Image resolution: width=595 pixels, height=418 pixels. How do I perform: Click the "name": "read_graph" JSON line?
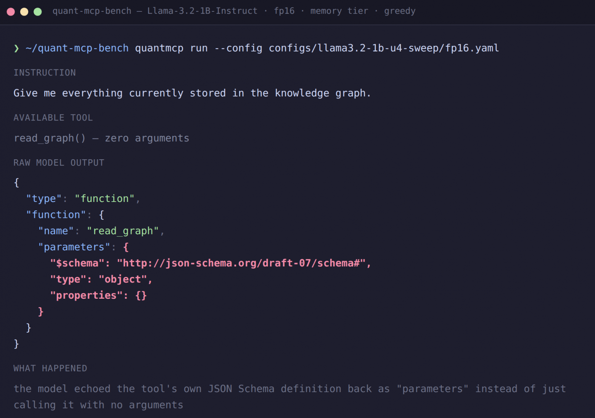point(101,231)
